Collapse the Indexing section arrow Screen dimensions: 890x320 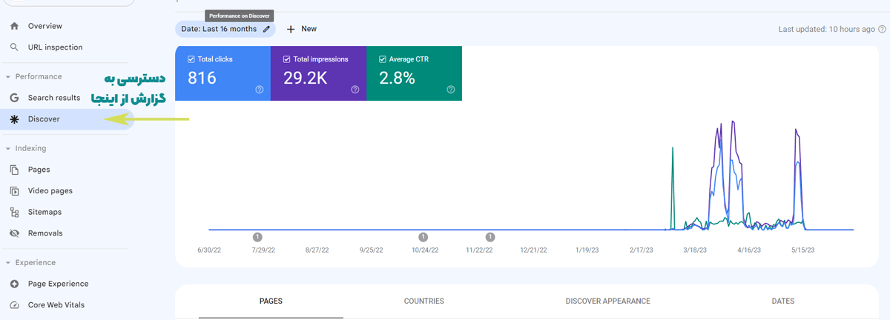(8, 149)
